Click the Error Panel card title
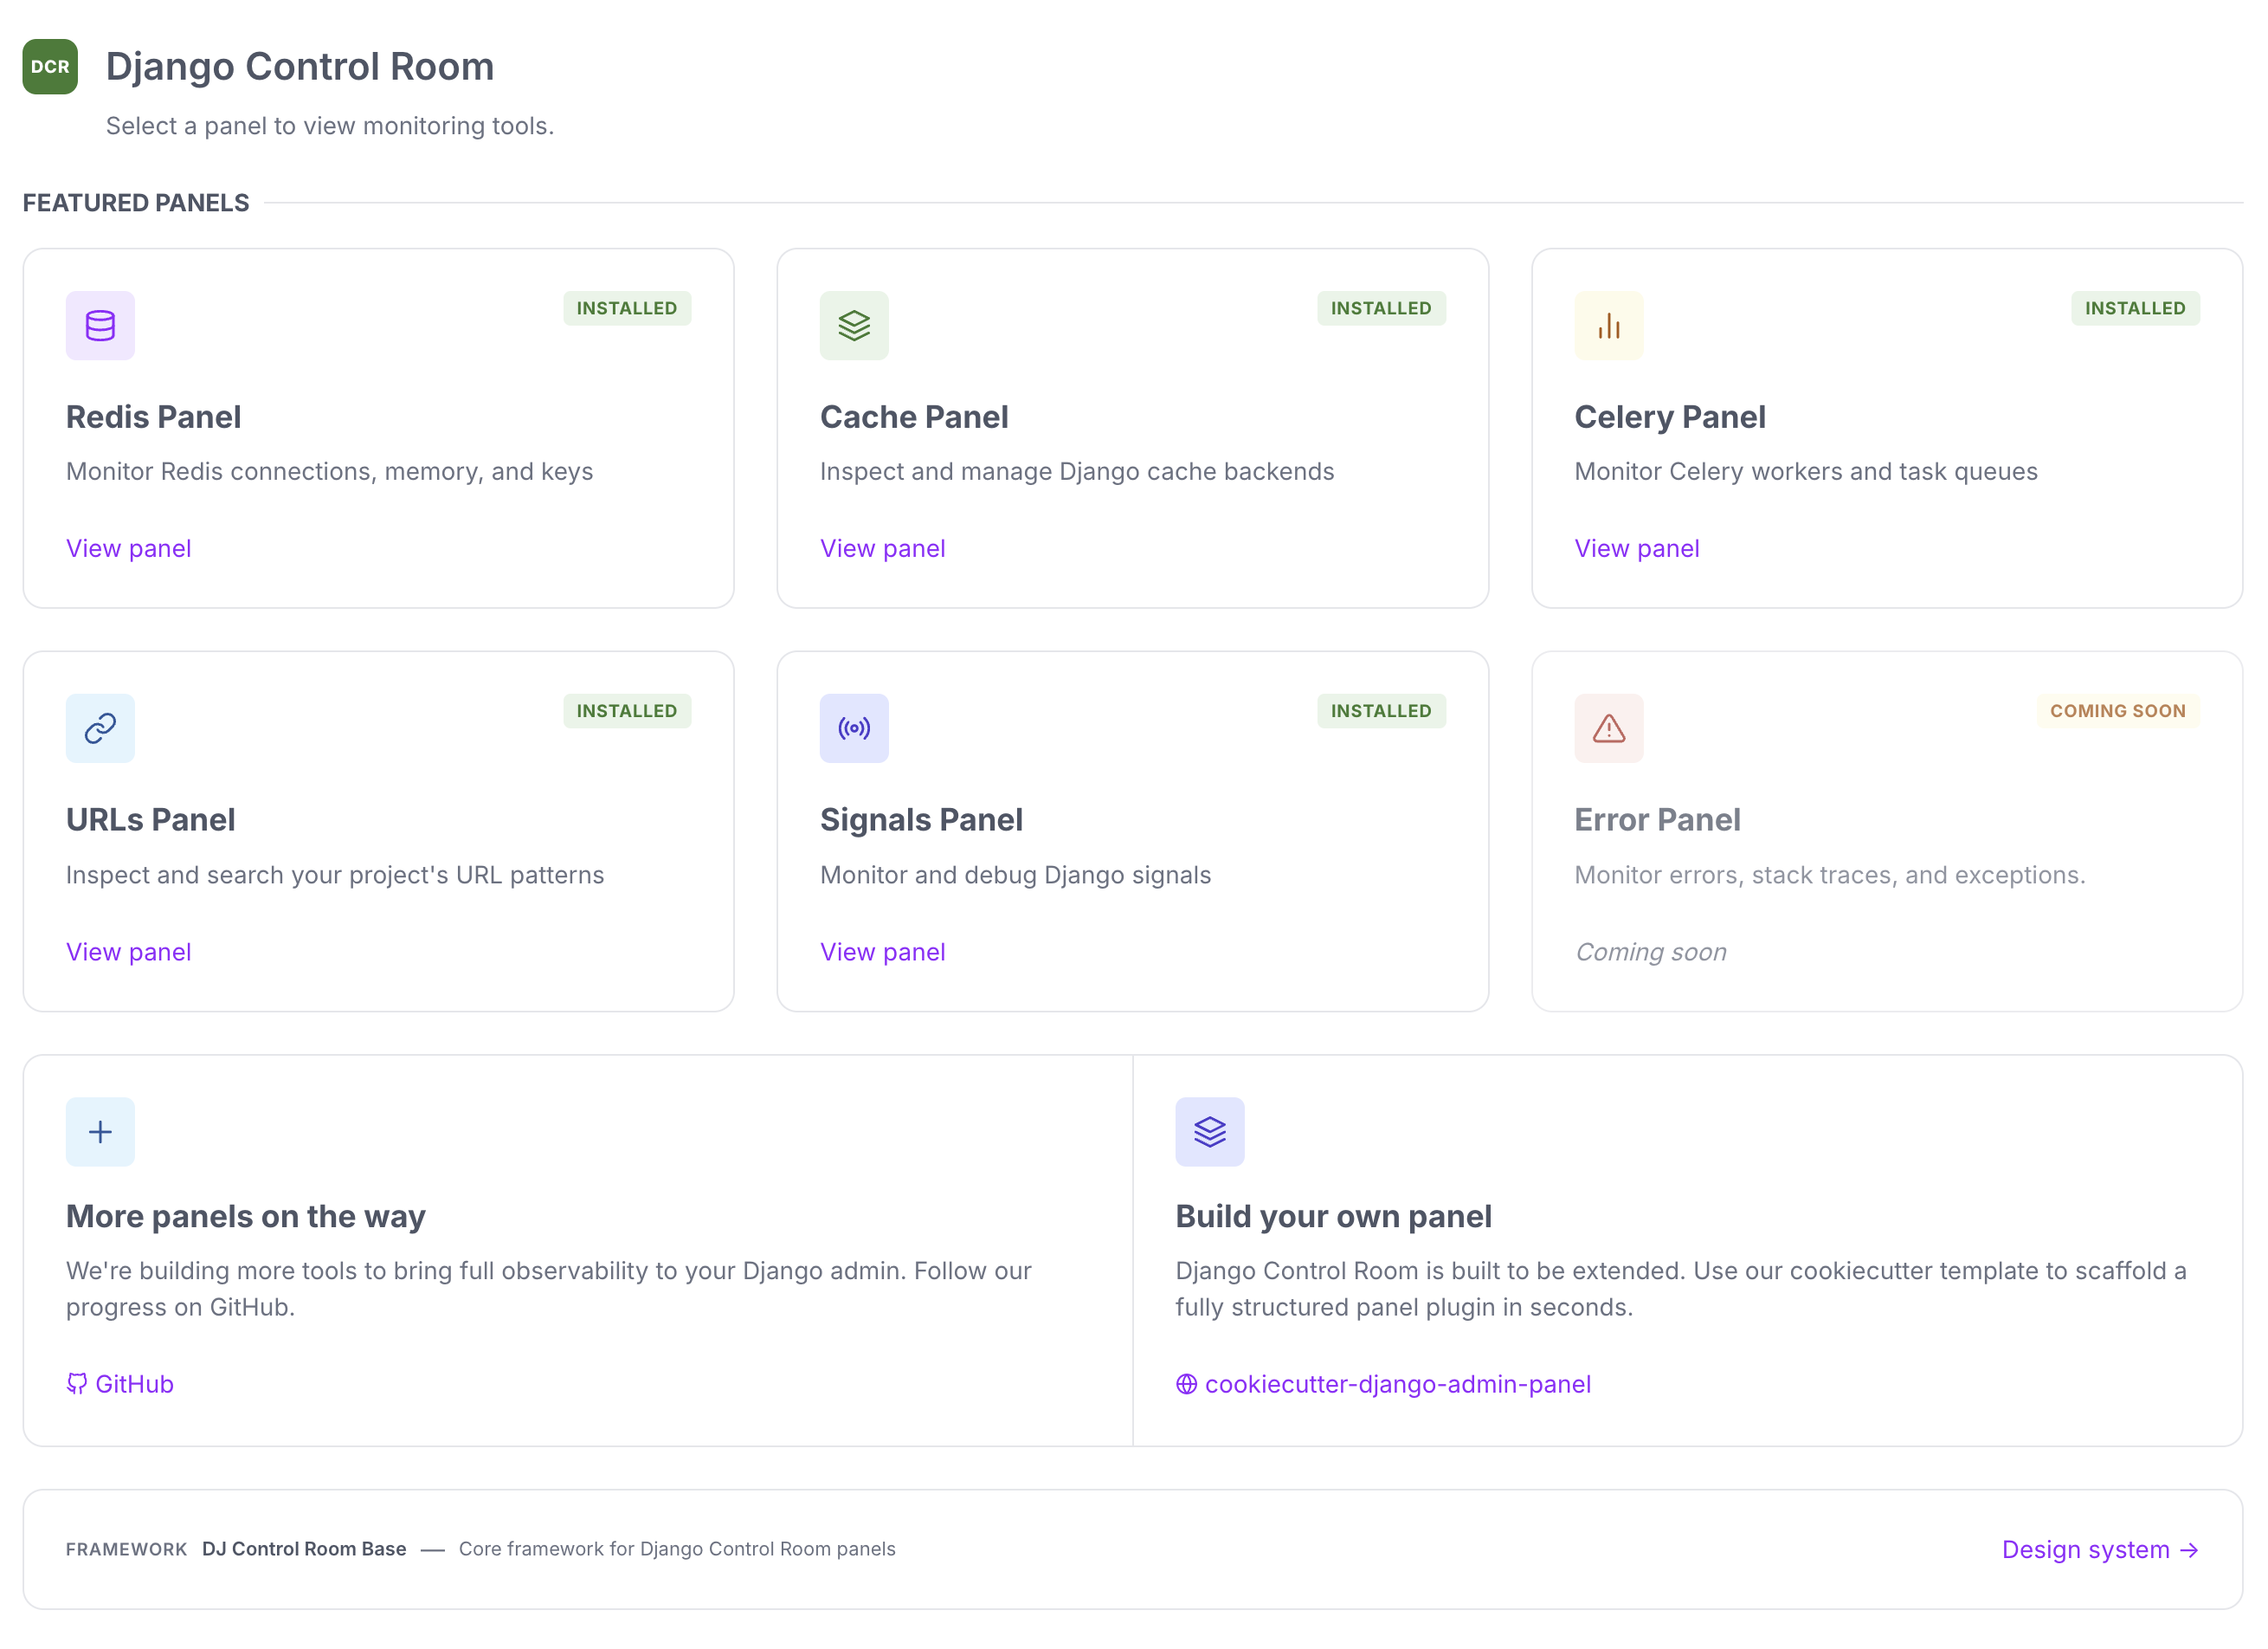Image resolution: width=2268 pixels, height=1649 pixels. [x=1657, y=820]
